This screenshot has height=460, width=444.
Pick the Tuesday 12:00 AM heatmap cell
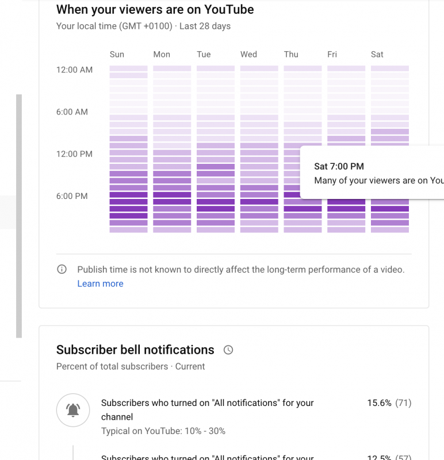click(216, 68)
